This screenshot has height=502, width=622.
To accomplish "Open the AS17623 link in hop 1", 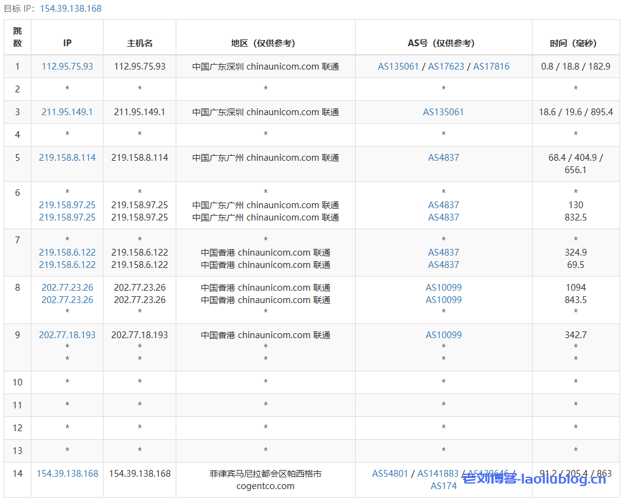I will point(446,67).
